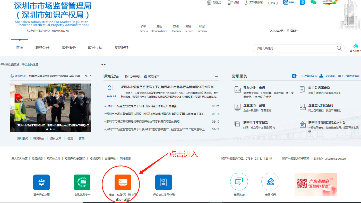Select the 通知公告 tab
Screen dimensions: 361x203
coord(111,76)
